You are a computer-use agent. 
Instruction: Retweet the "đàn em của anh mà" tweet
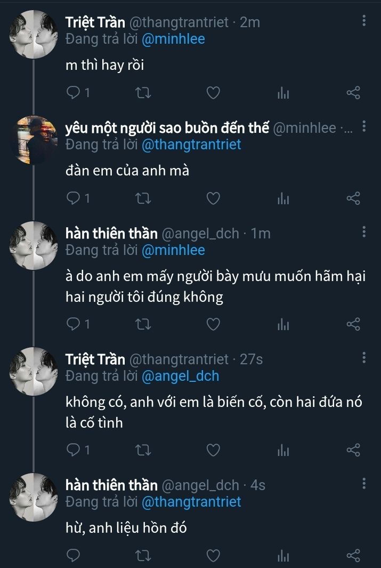143,199
